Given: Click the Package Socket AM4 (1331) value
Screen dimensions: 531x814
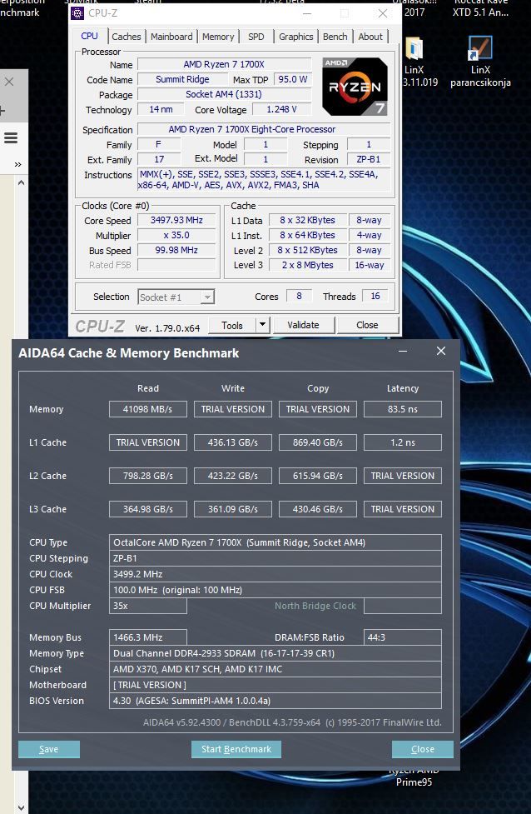Looking at the screenshot, I should (x=224, y=94).
